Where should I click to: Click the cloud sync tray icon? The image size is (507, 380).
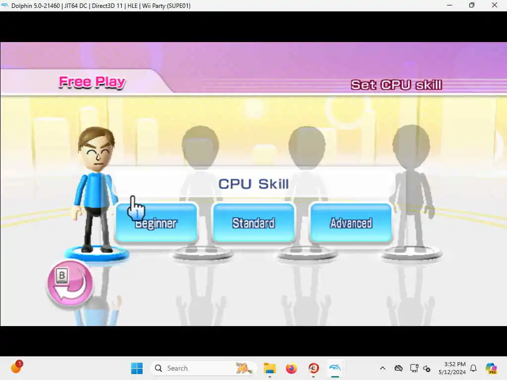point(399,368)
